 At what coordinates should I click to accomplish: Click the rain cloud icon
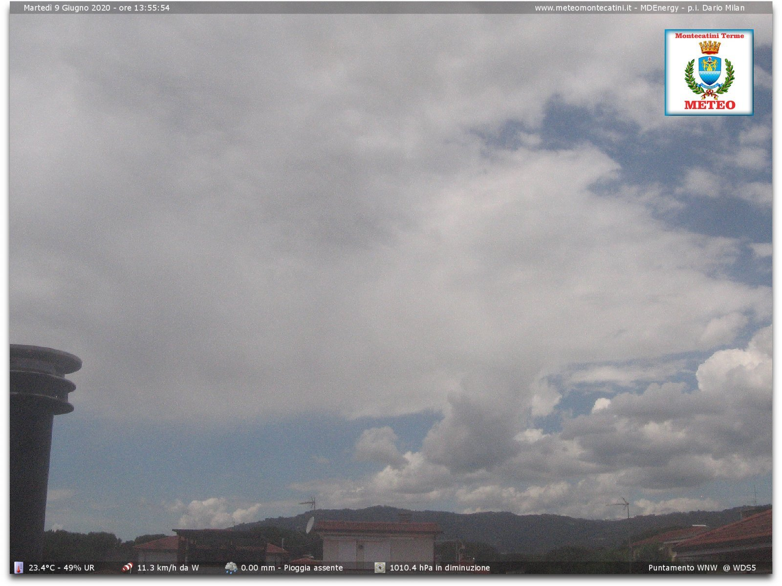(231, 567)
